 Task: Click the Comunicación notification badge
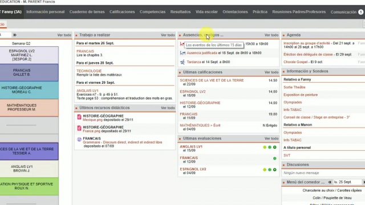[x=360, y=12]
